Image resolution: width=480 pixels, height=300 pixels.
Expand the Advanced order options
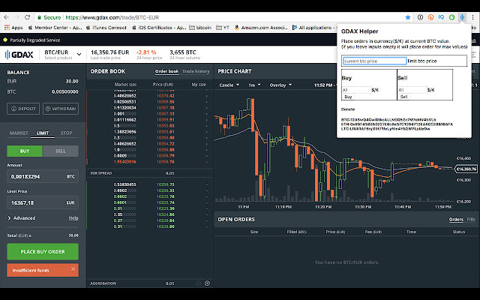tap(22, 218)
